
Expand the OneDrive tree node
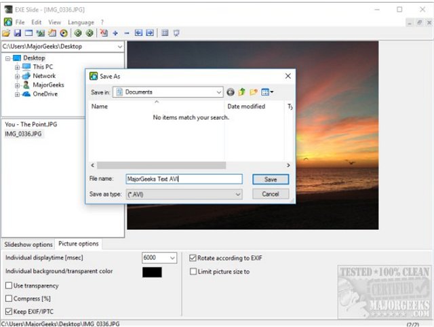pos(17,95)
